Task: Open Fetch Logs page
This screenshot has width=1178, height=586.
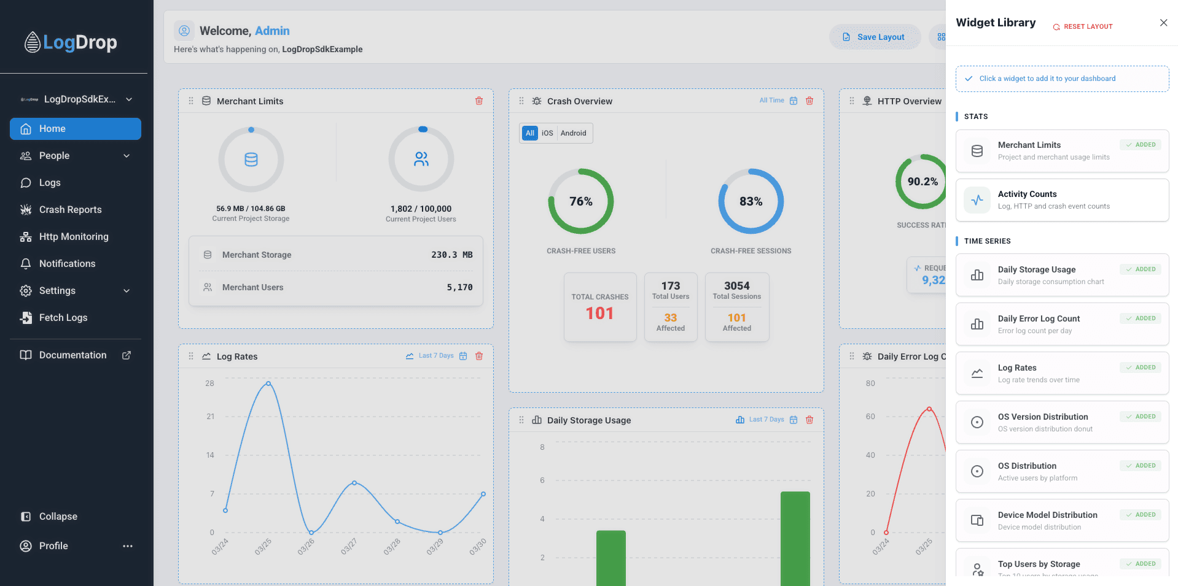Action: tap(76, 318)
